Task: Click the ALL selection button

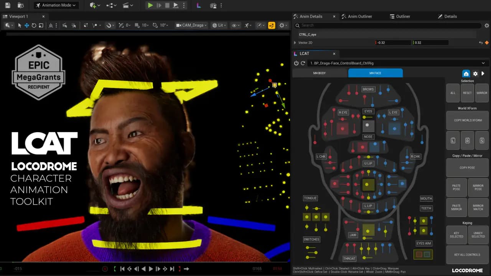Action: [x=453, y=93]
